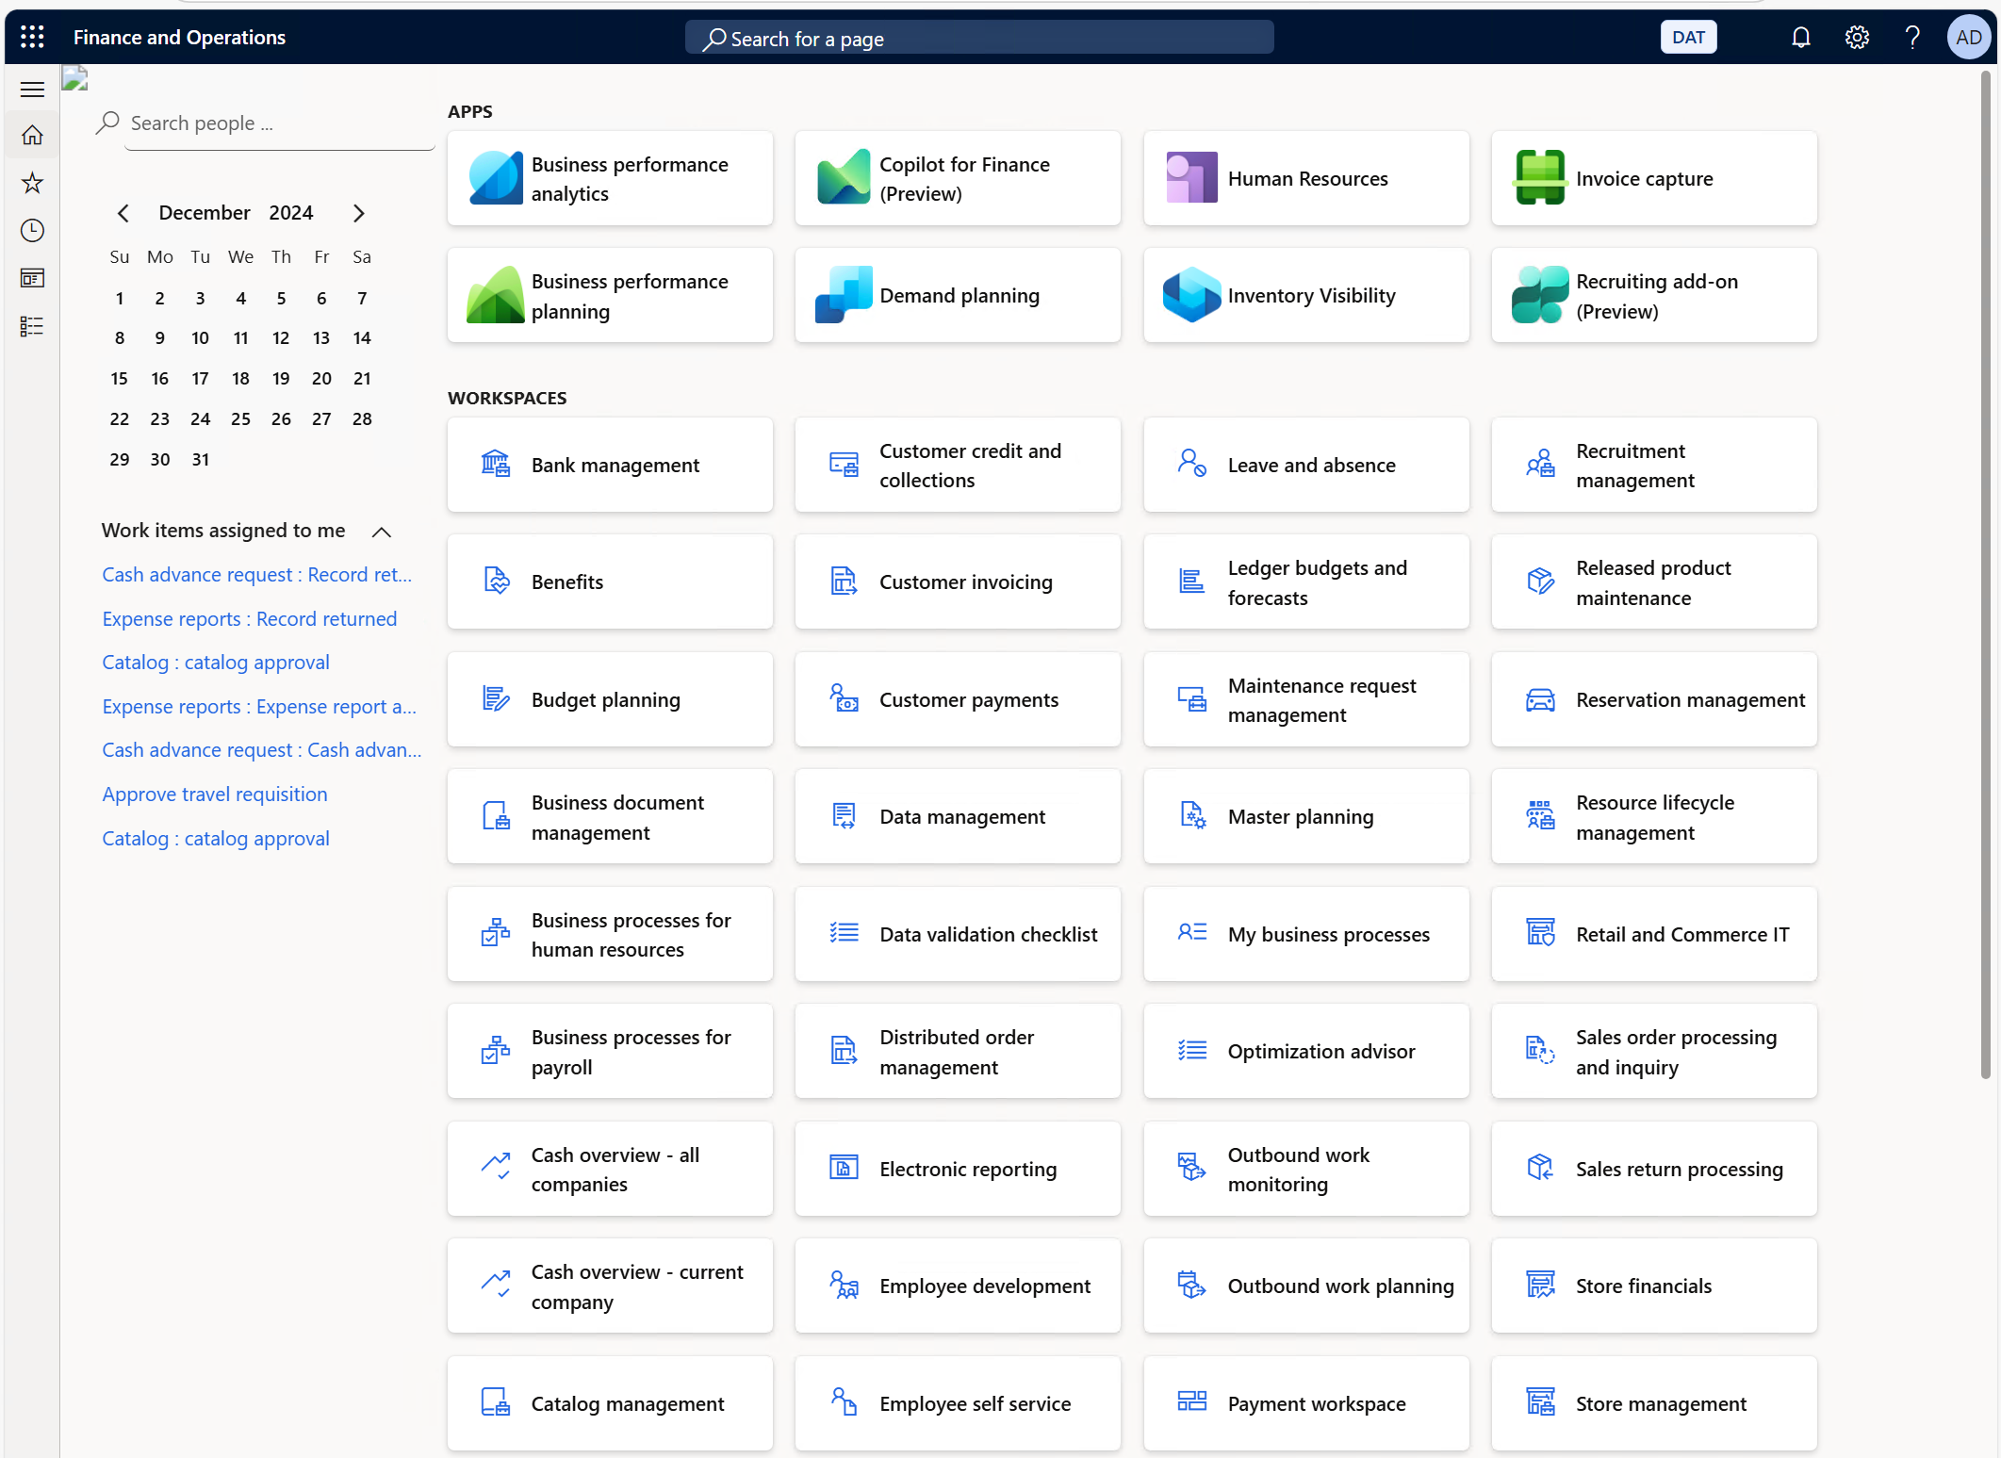Open Customer credit and collections tile
Image resolution: width=2001 pixels, height=1458 pixels.
[x=958, y=466]
